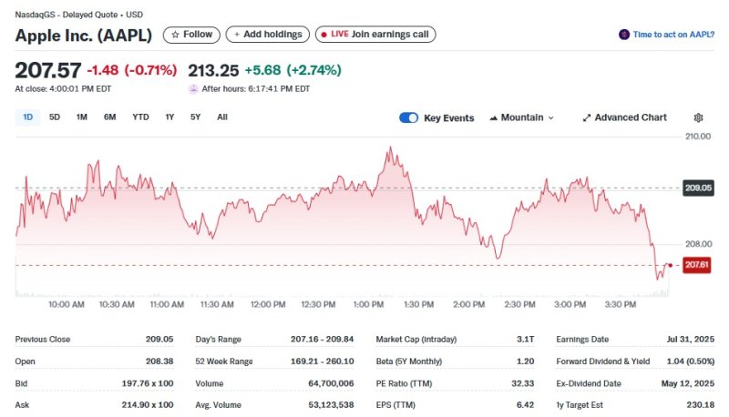Click the Advanced Chart expand arrows icon
The width and height of the screenshot is (729, 417).
point(587,118)
